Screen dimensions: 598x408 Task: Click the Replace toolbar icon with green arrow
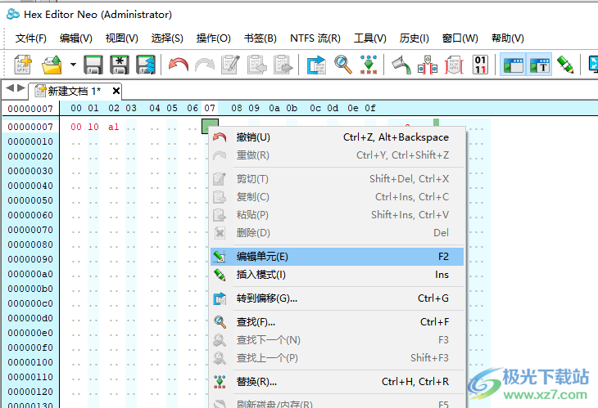point(369,65)
